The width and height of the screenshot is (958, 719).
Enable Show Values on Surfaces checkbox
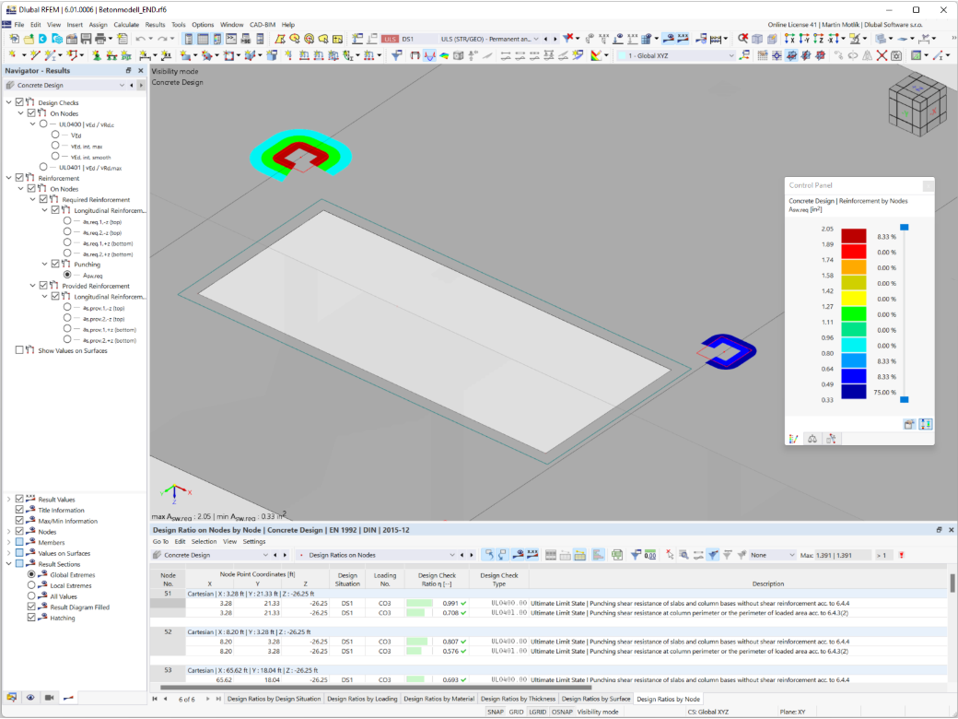pos(19,350)
